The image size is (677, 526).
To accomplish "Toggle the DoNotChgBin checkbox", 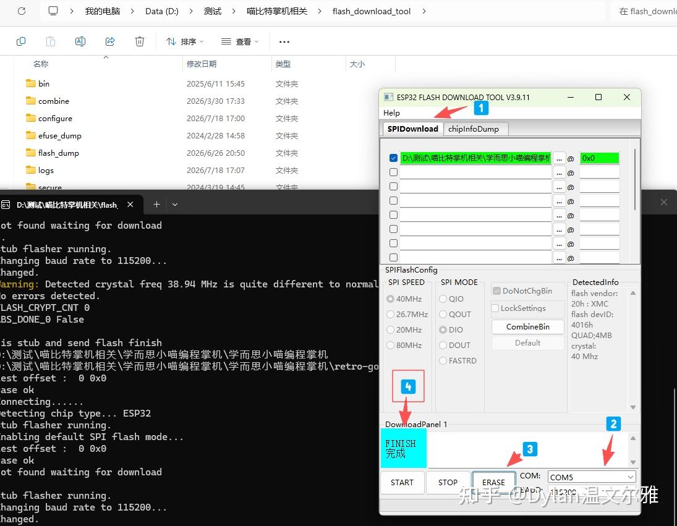I will [x=496, y=291].
